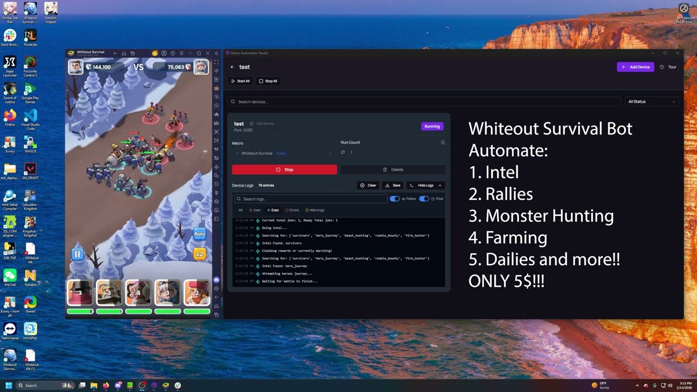Select the third hero card with number 4
This screenshot has width=697, height=392.
pyautogui.click(x=138, y=293)
